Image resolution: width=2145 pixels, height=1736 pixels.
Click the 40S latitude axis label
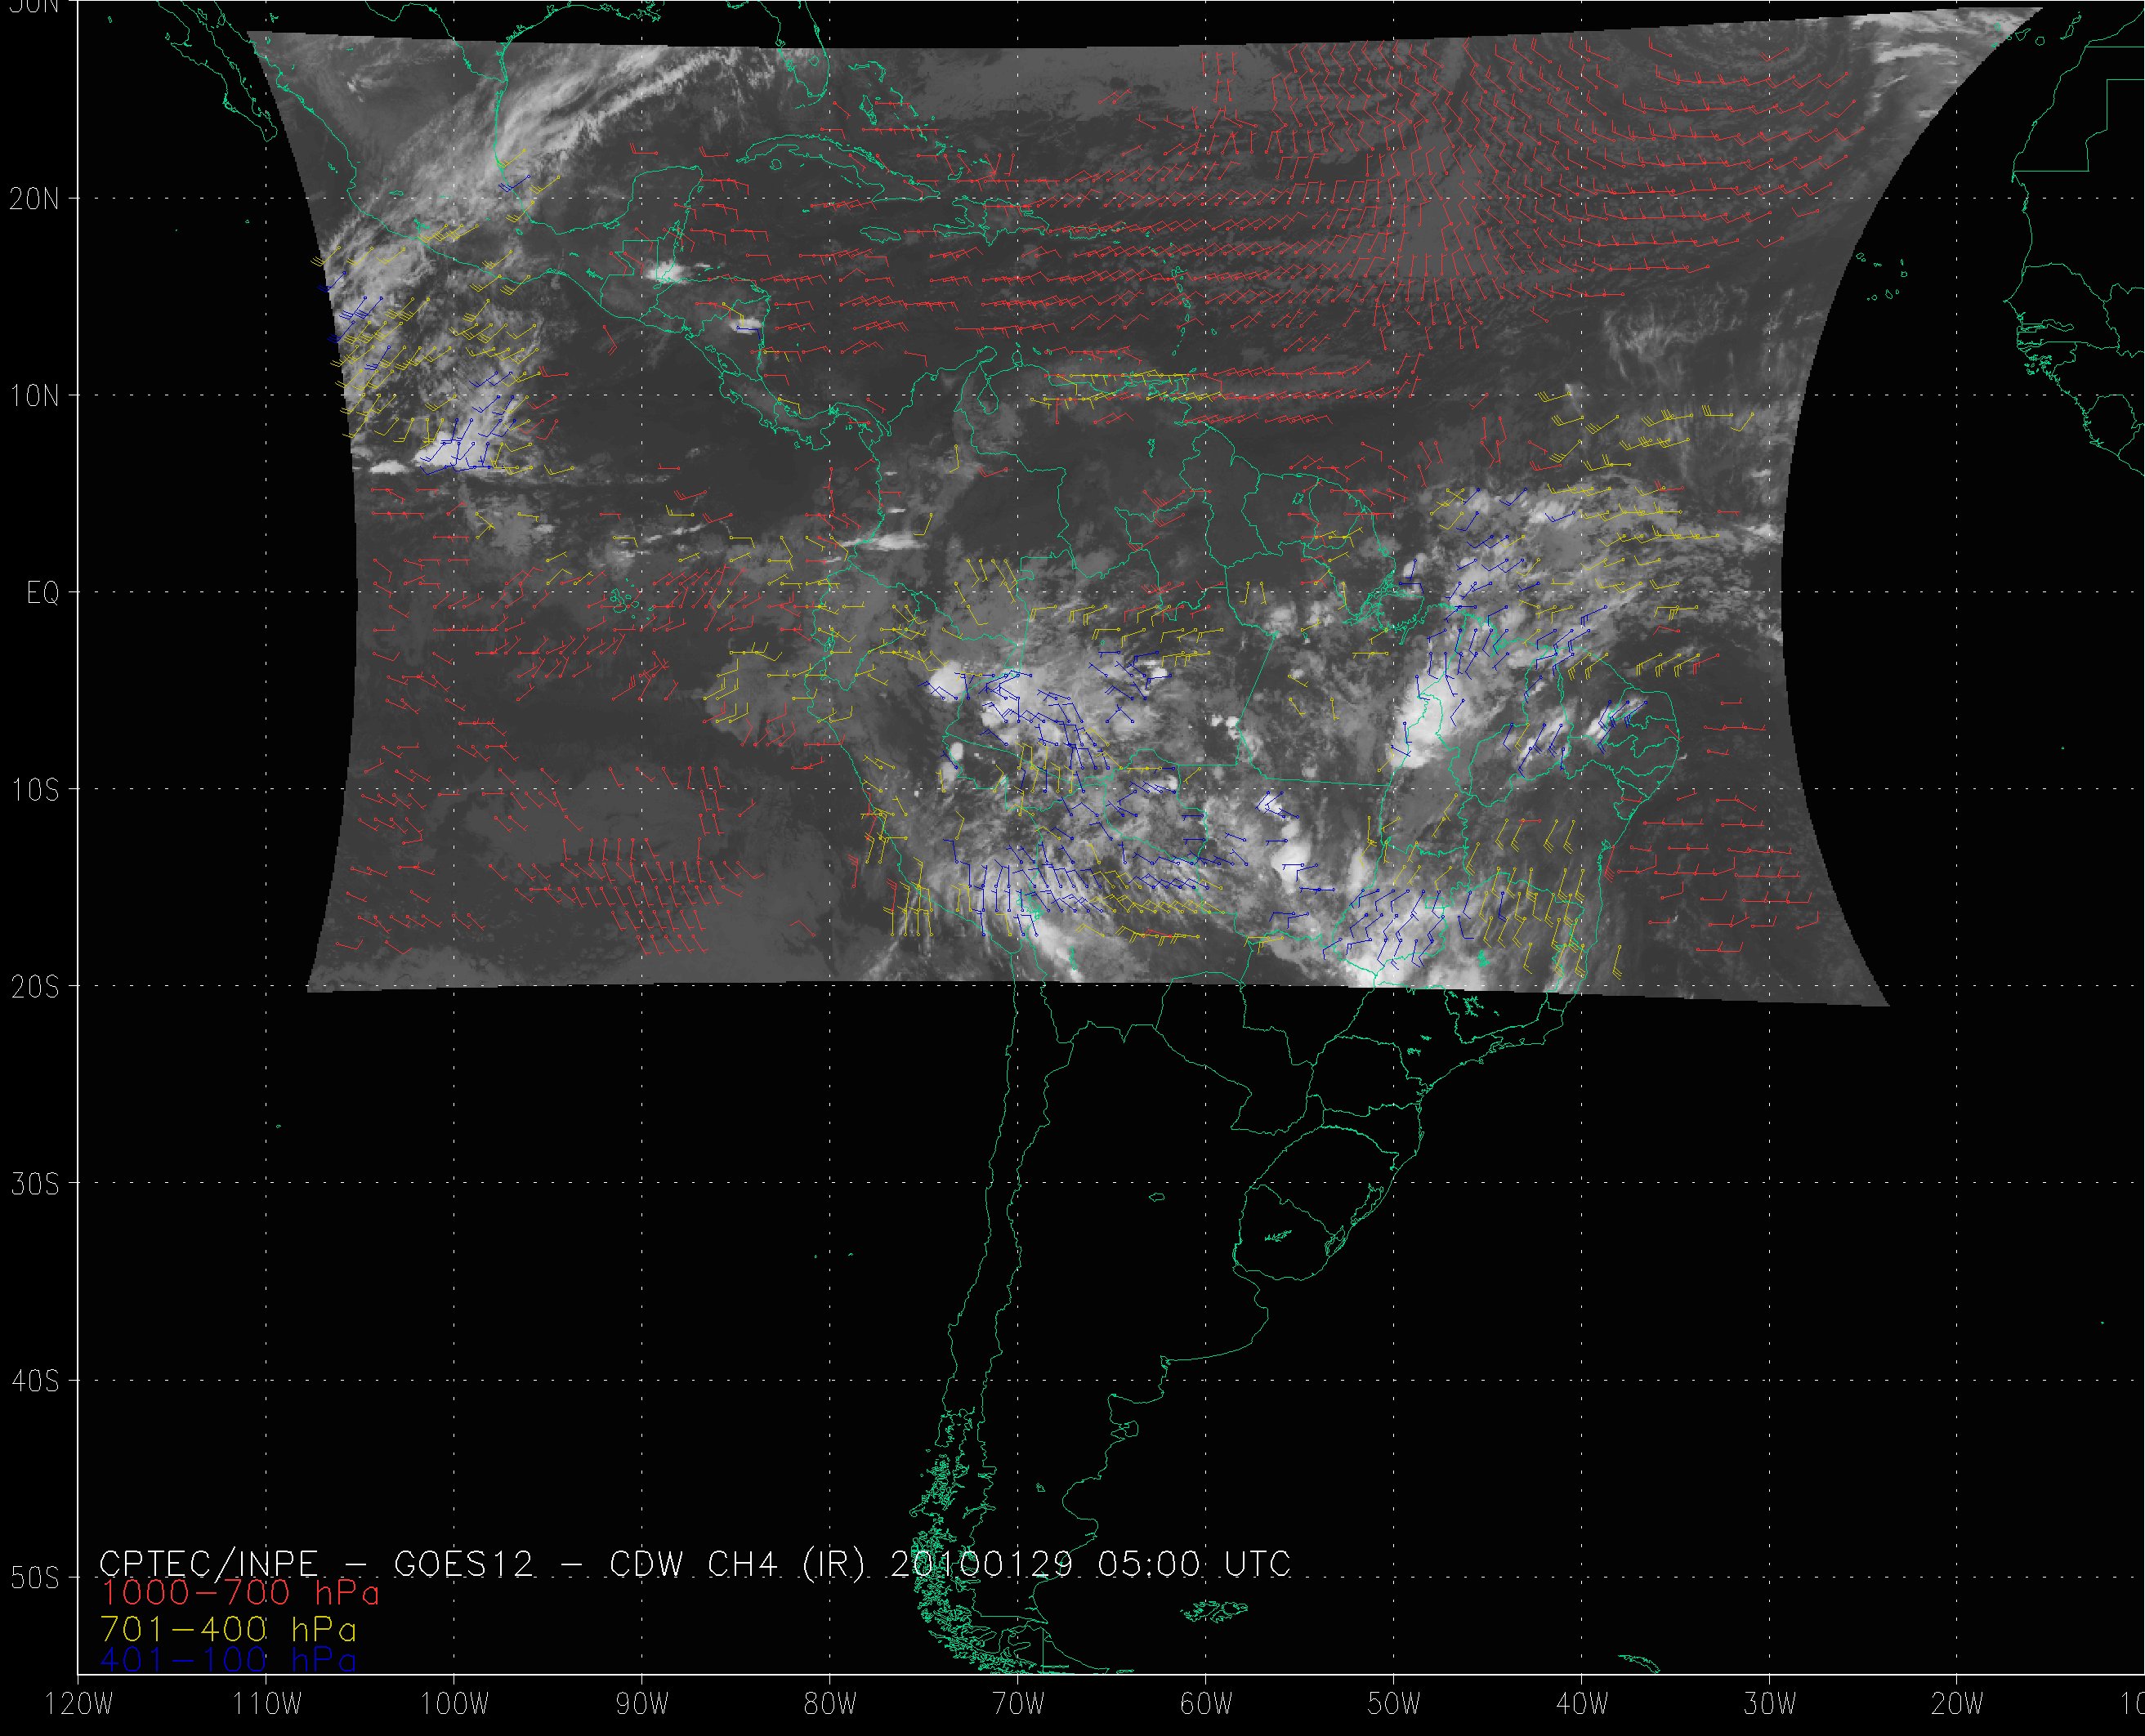click(35, 1381)
